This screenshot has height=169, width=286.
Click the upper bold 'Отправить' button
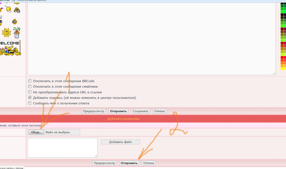click(x=118, y=111)
